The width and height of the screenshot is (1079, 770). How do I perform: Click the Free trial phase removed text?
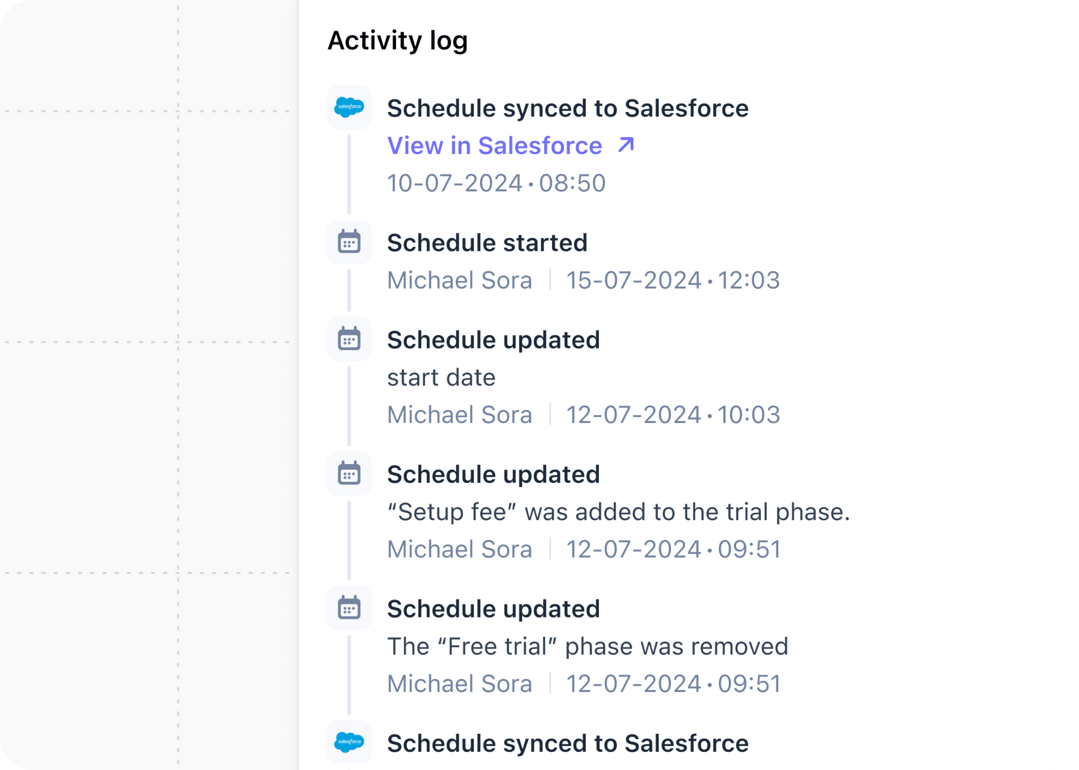[587, 646]
